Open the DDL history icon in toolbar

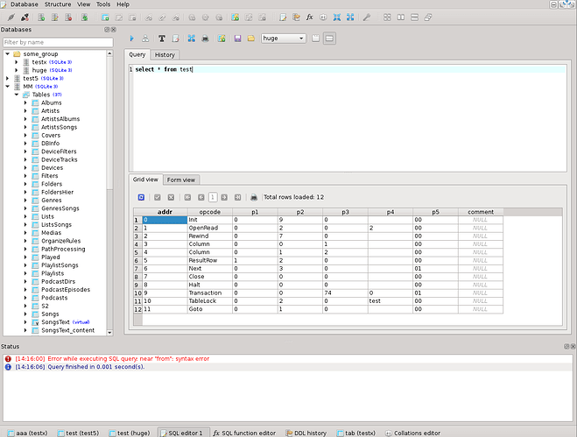tap(296, 18)
